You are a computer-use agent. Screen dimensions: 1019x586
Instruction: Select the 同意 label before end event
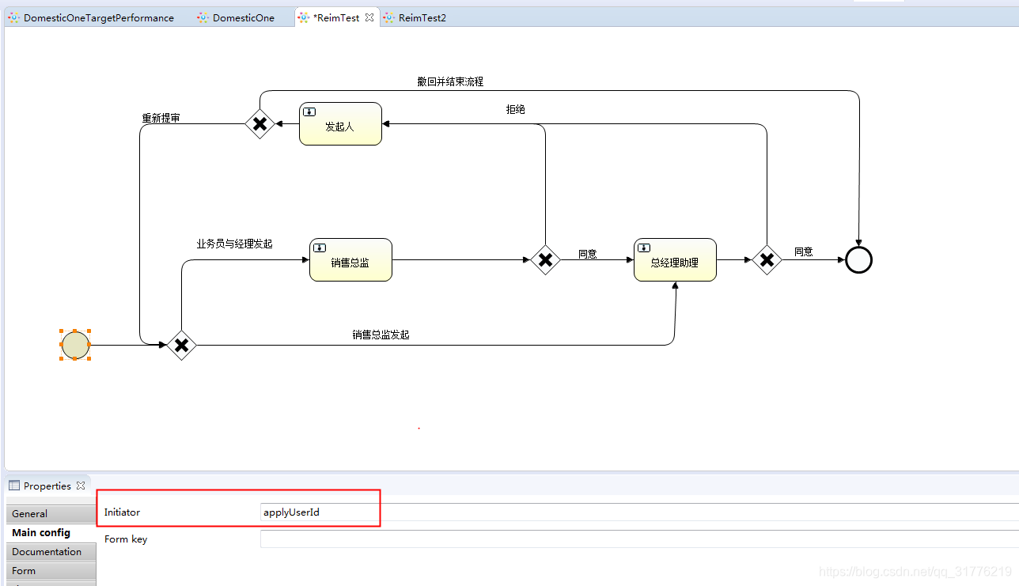point(804,251)
